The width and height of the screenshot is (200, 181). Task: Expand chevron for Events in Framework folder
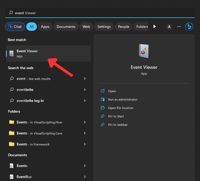coord(85,144)
